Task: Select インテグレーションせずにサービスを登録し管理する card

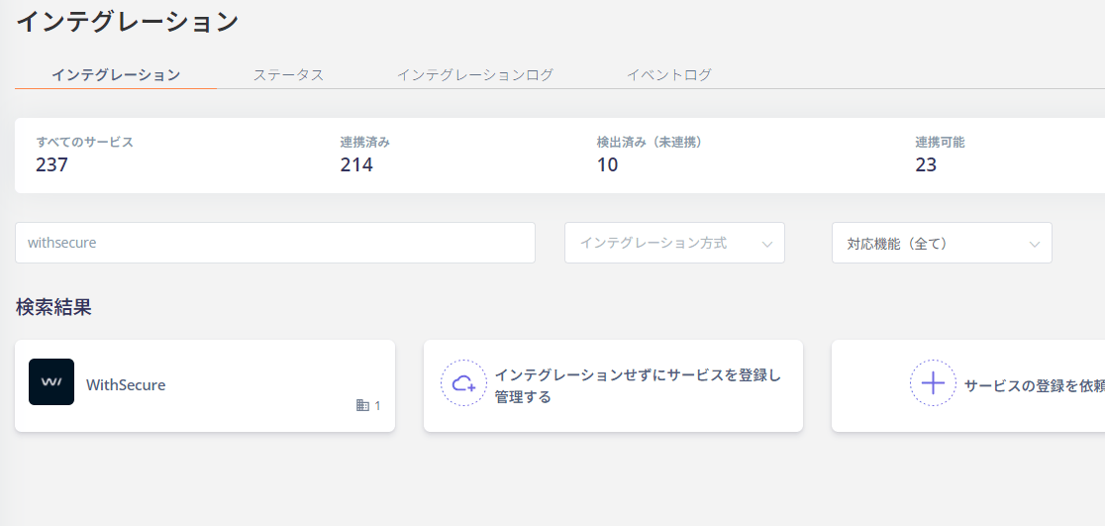Action: click(x=613, y=385)
